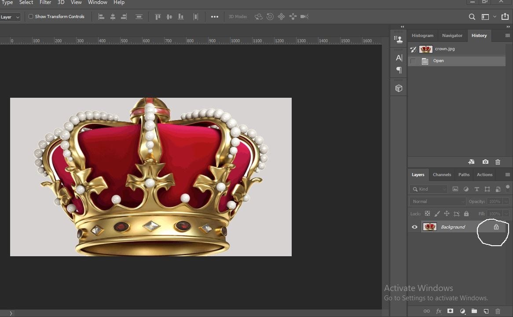
Task: Open the ellipsis options in the toolbar
Action: coord(215,16)
